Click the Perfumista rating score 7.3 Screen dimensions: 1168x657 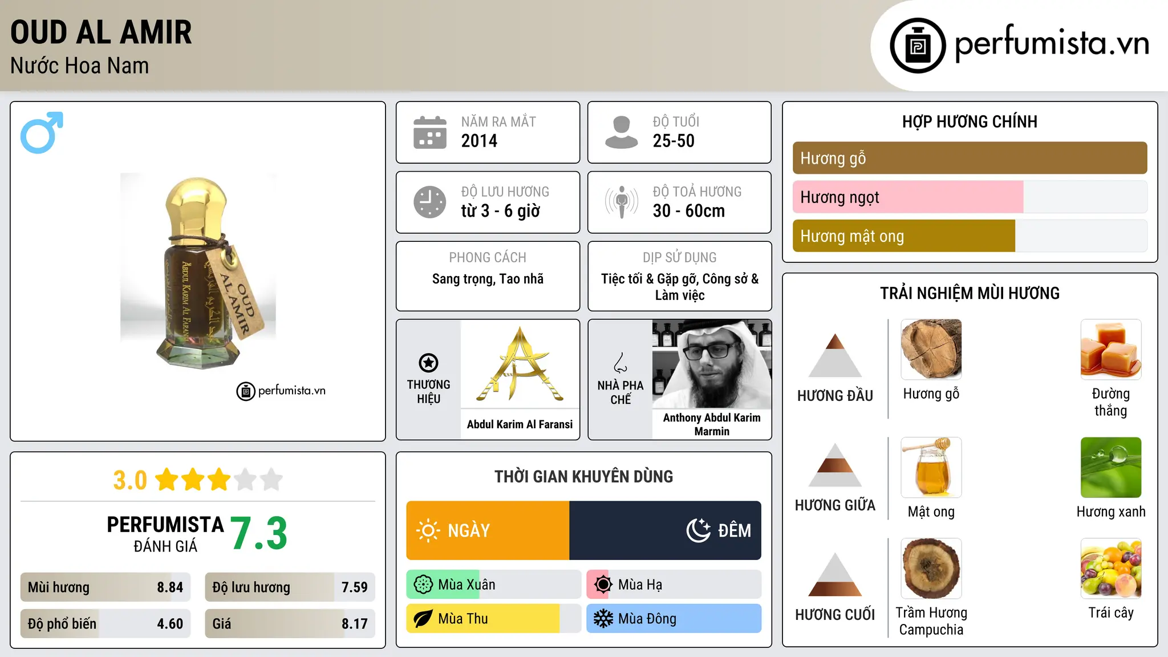259,534
